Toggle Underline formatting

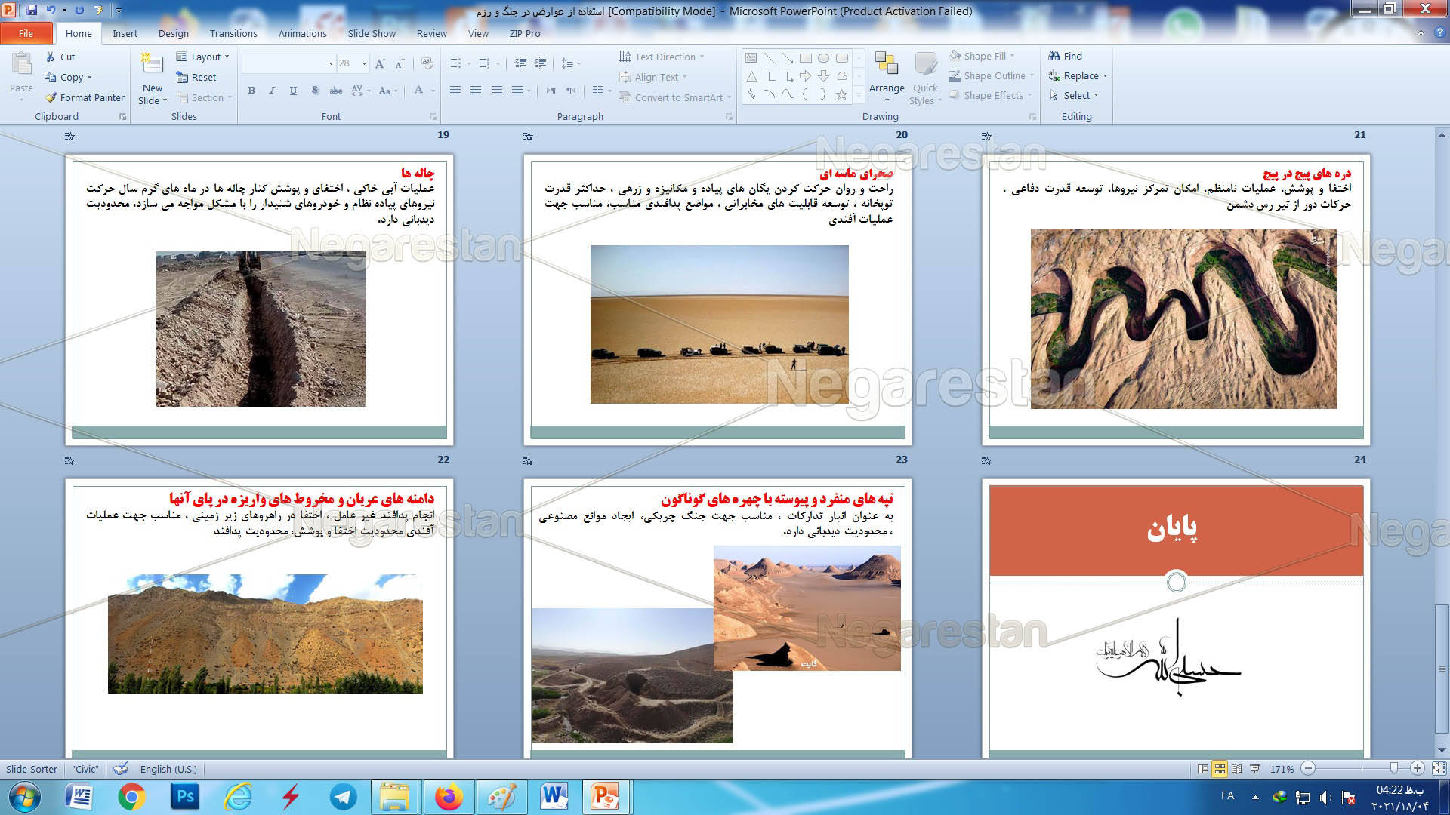293,91
